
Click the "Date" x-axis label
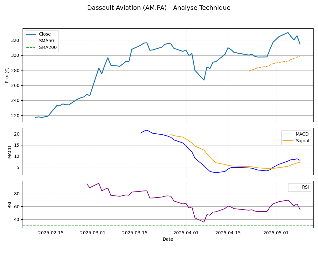click(x=168, y=239)
